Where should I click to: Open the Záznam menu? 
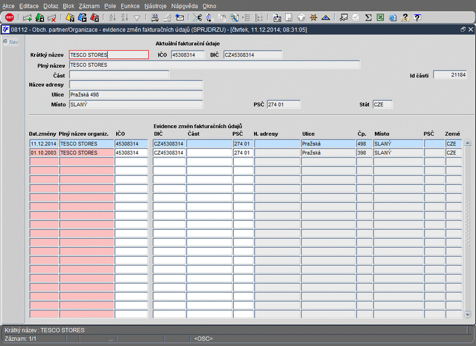[89, 6]
